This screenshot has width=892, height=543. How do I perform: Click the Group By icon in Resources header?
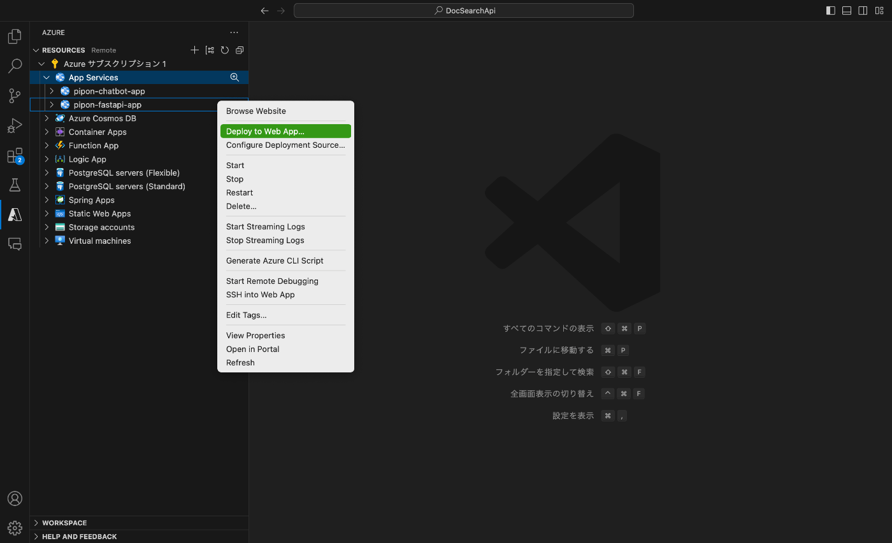coord(210,50)
